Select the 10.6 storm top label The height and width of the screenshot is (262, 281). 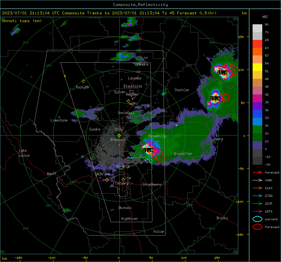(215, 98)
